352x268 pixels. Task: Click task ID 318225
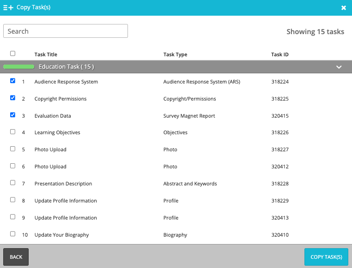coord(280,99)
